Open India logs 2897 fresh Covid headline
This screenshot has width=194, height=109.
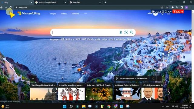99,85
